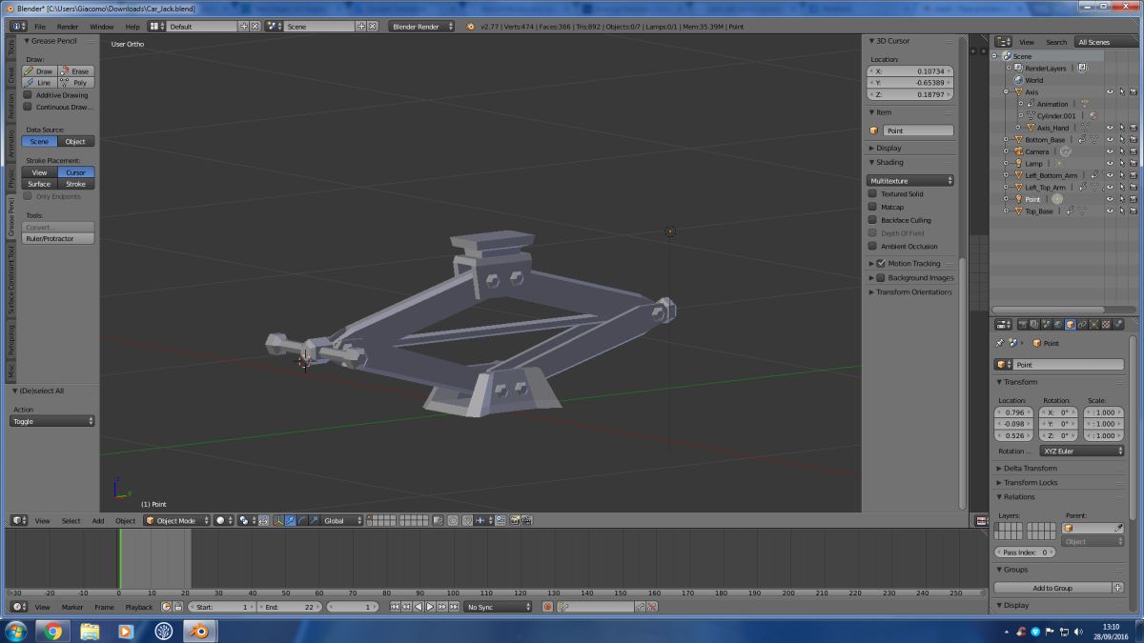The width and height of the screenshot is (1144, 643).
Task: Open the Object Mode dropdown
Action: pos(177,520)
